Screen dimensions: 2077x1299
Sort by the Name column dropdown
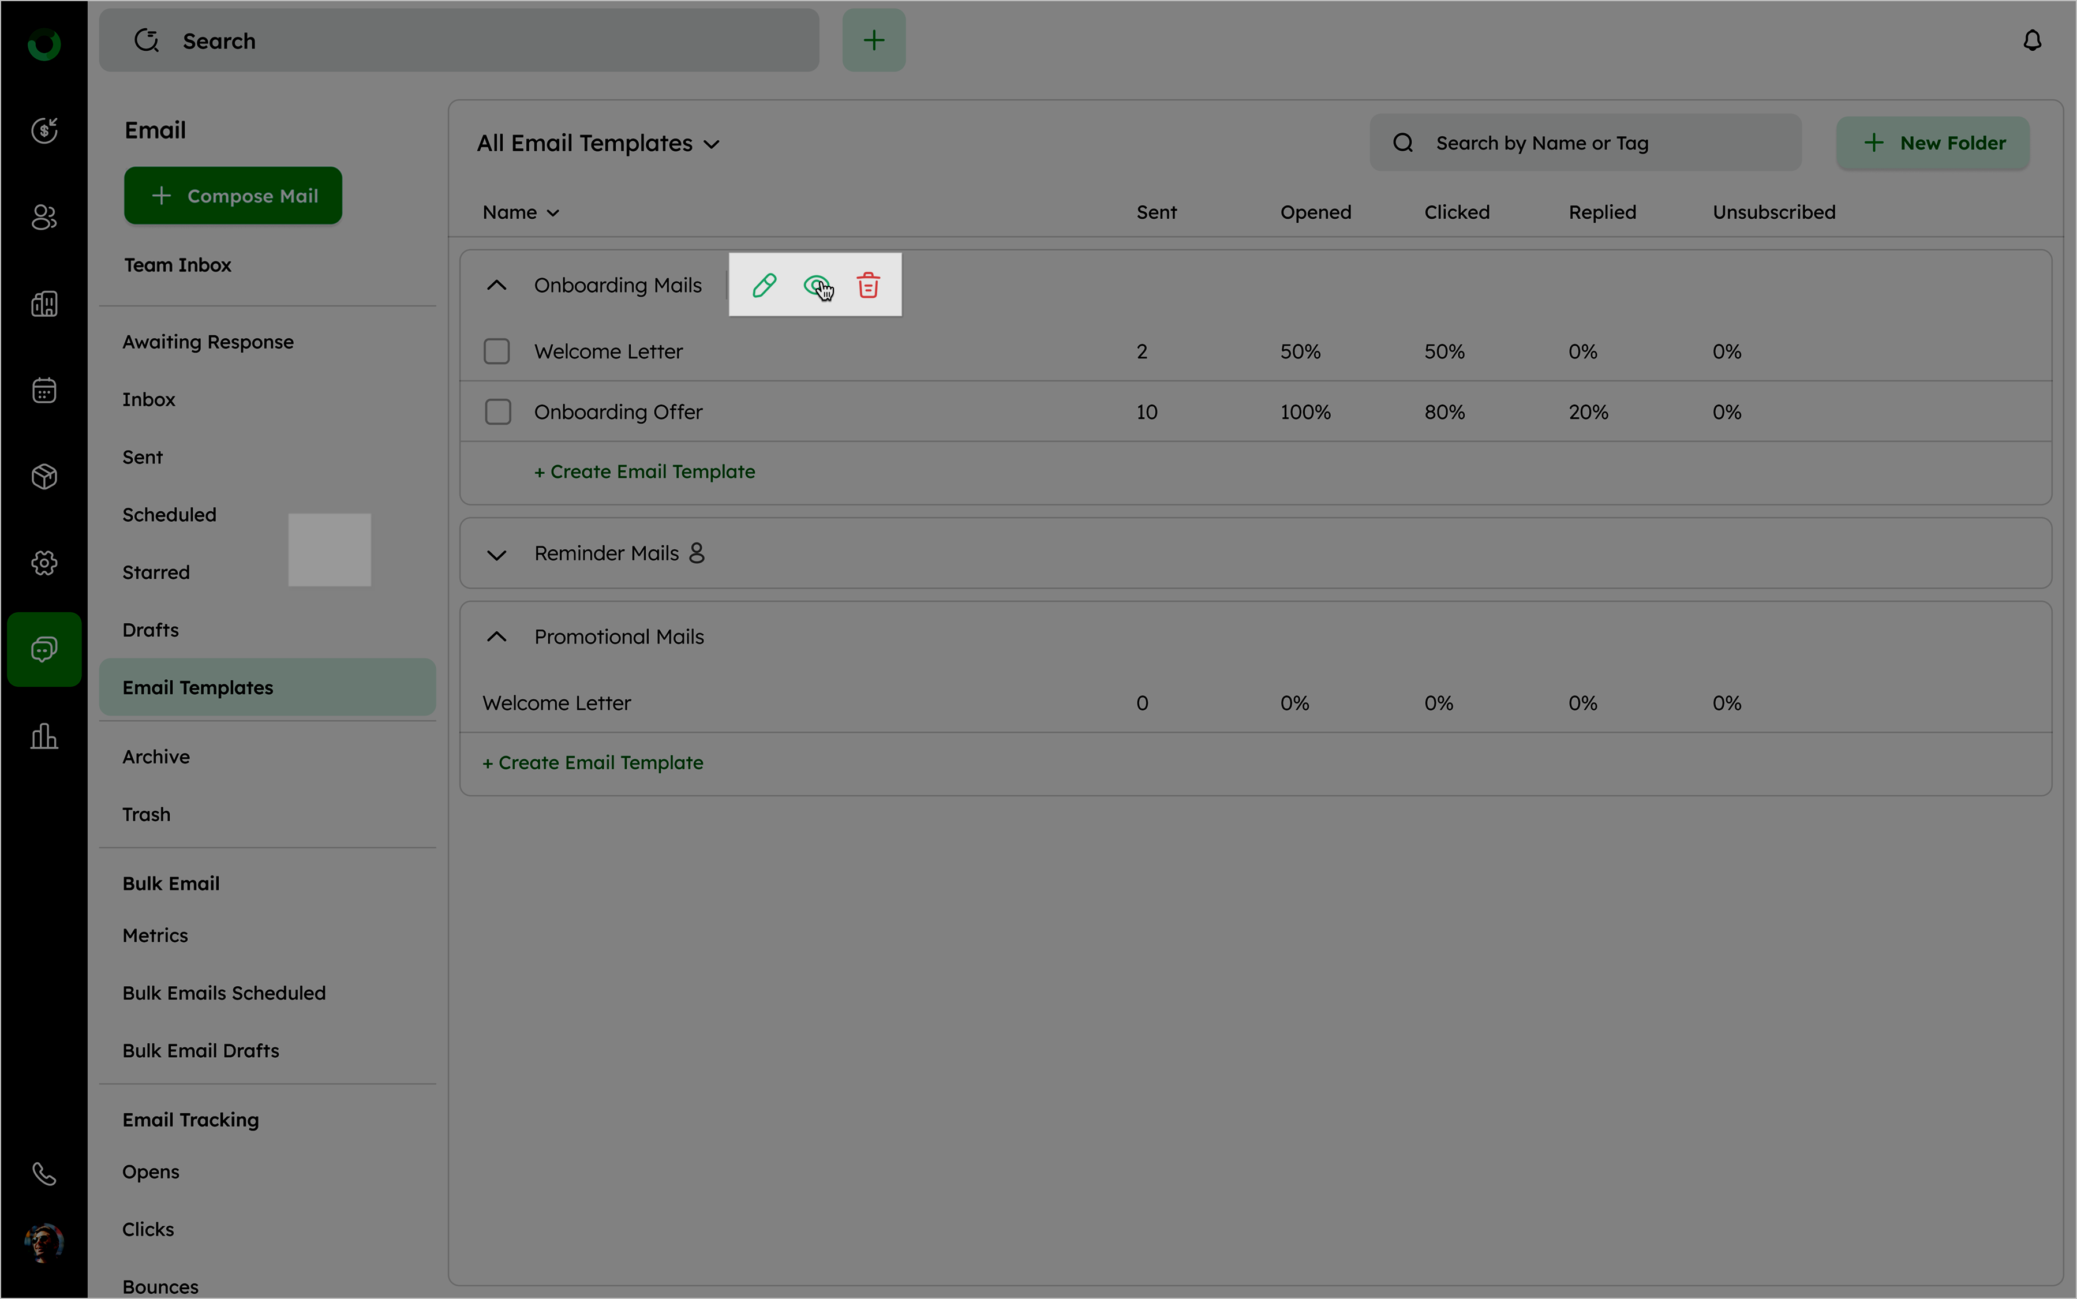(x=521, y=212)
